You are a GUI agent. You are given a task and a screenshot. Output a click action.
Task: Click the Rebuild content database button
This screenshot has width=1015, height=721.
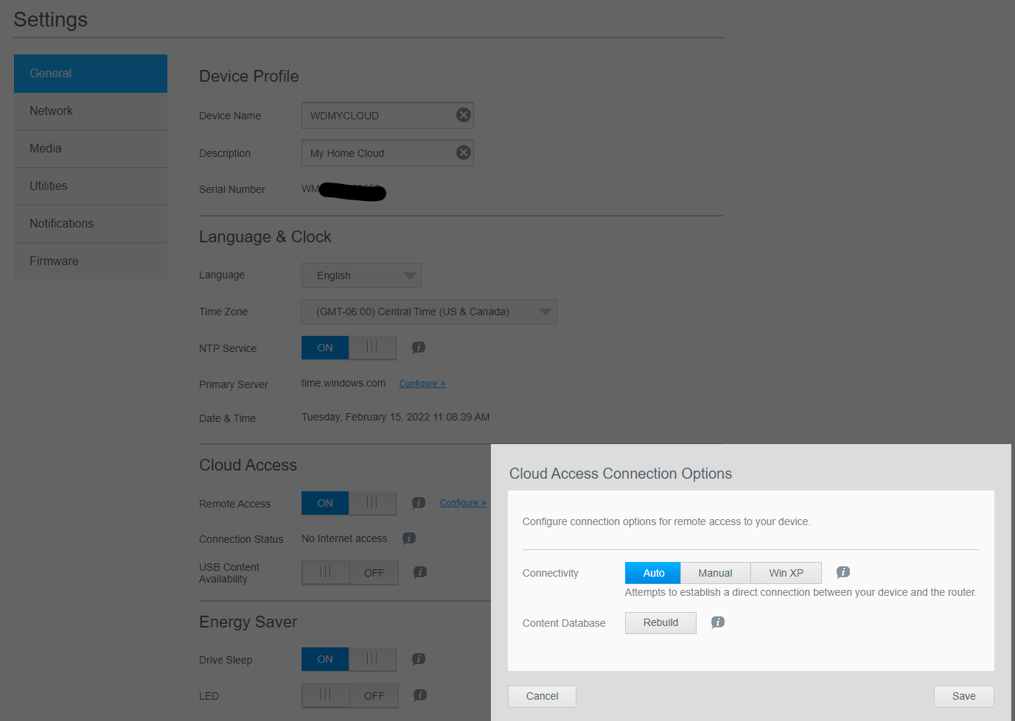(x=660, y=623)
